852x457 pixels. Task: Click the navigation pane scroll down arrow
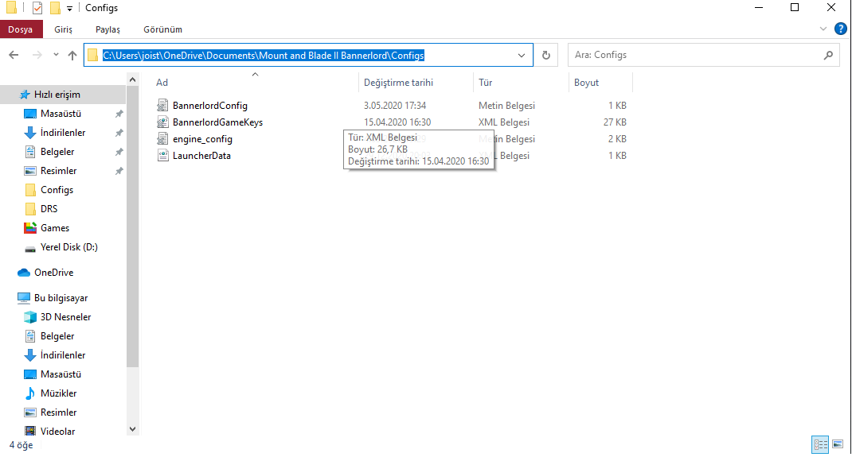click(132, 429)
